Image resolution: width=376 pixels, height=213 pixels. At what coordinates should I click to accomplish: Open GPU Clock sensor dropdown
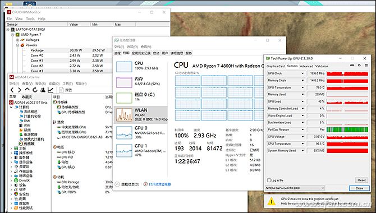point(302,73)
